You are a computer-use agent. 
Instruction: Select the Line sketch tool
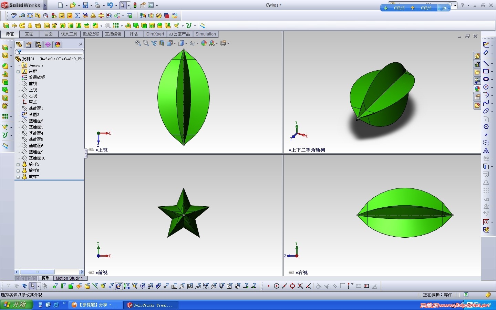pos(486,63)
